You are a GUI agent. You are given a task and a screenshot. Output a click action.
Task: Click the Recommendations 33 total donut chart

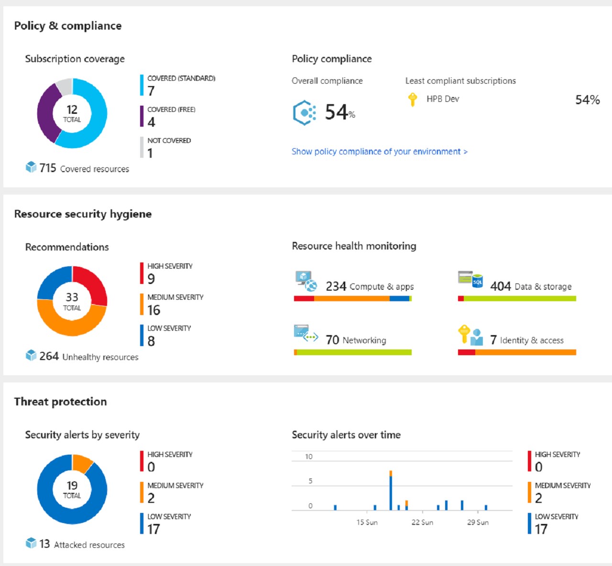(72, 301)
